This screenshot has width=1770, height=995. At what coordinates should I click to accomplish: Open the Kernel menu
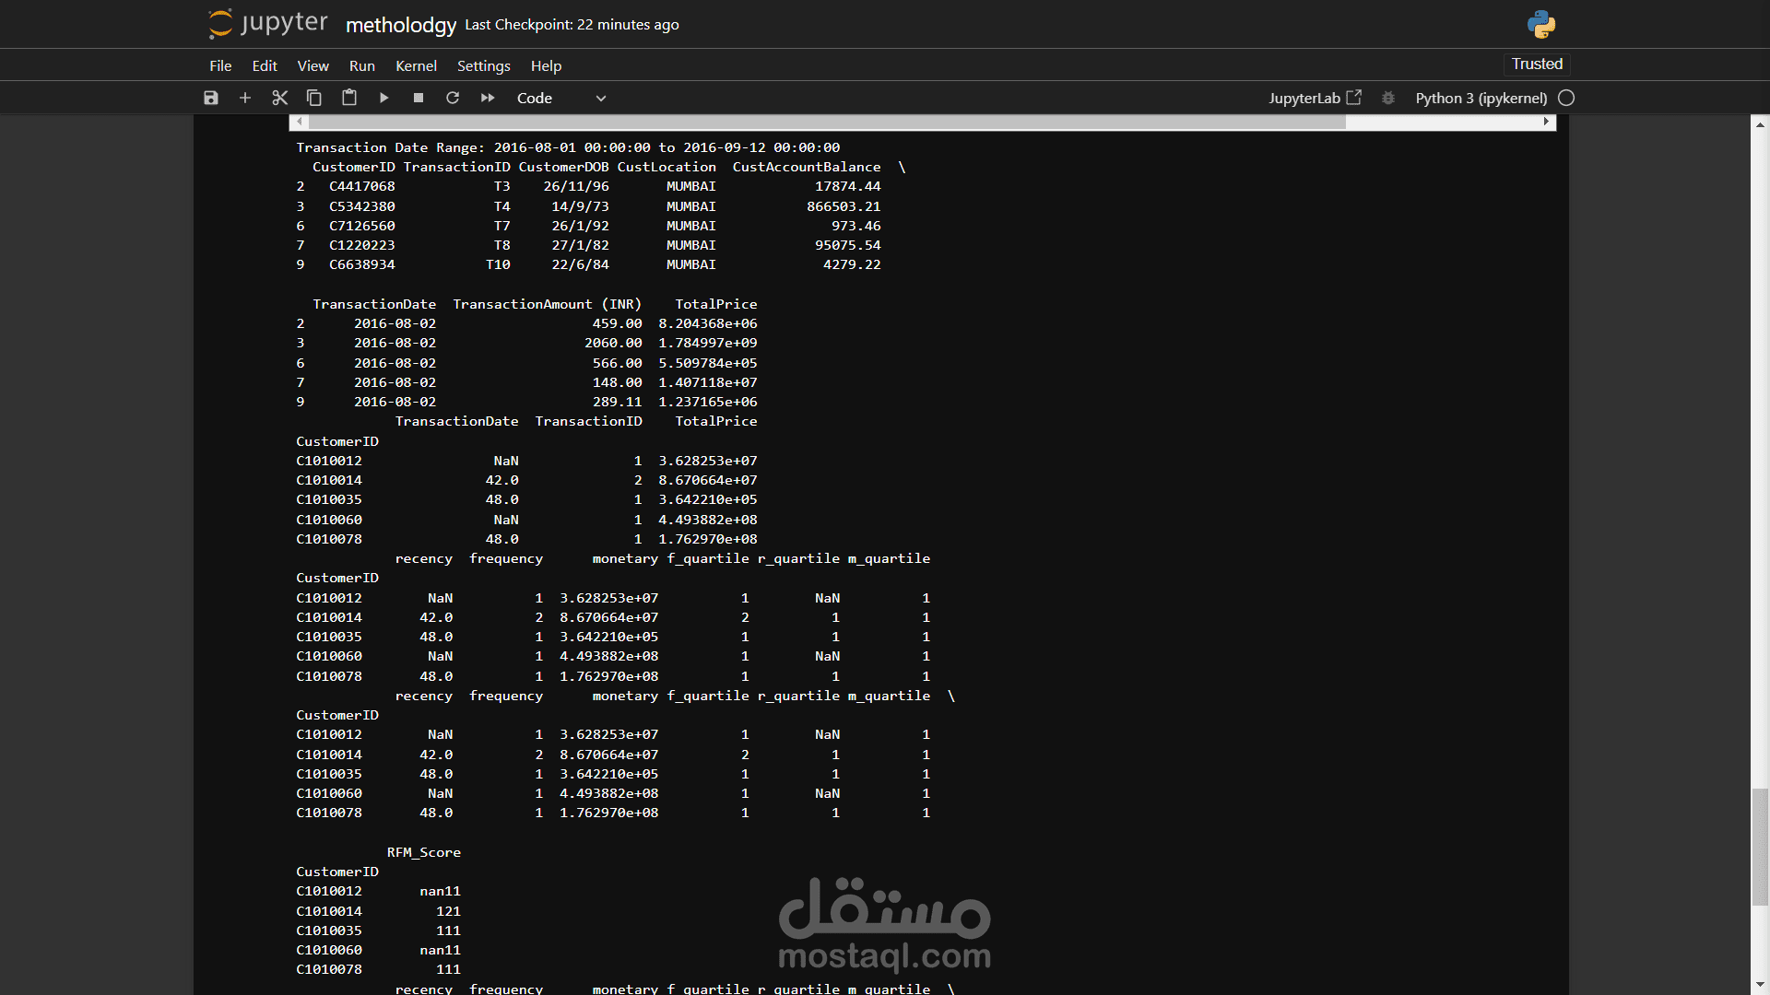click(x=416, y=65)
